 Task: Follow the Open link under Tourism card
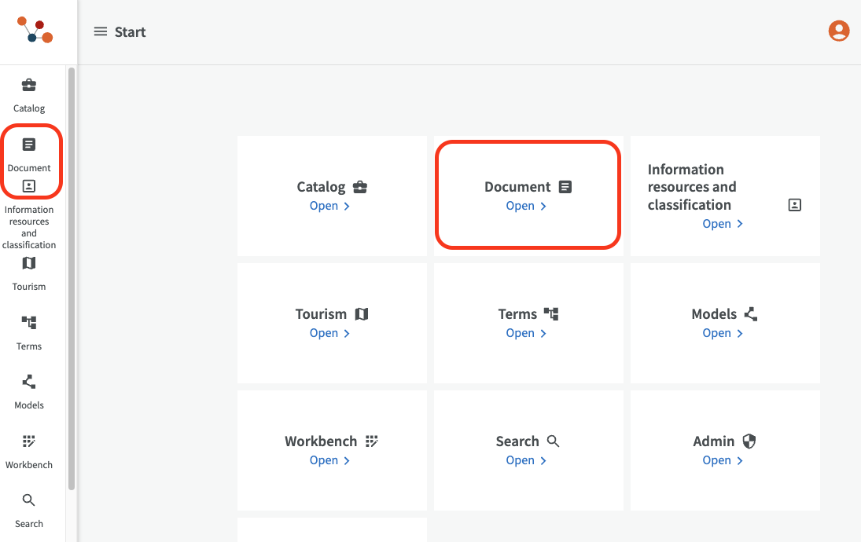pyautogui.click(x=330, y=333)
